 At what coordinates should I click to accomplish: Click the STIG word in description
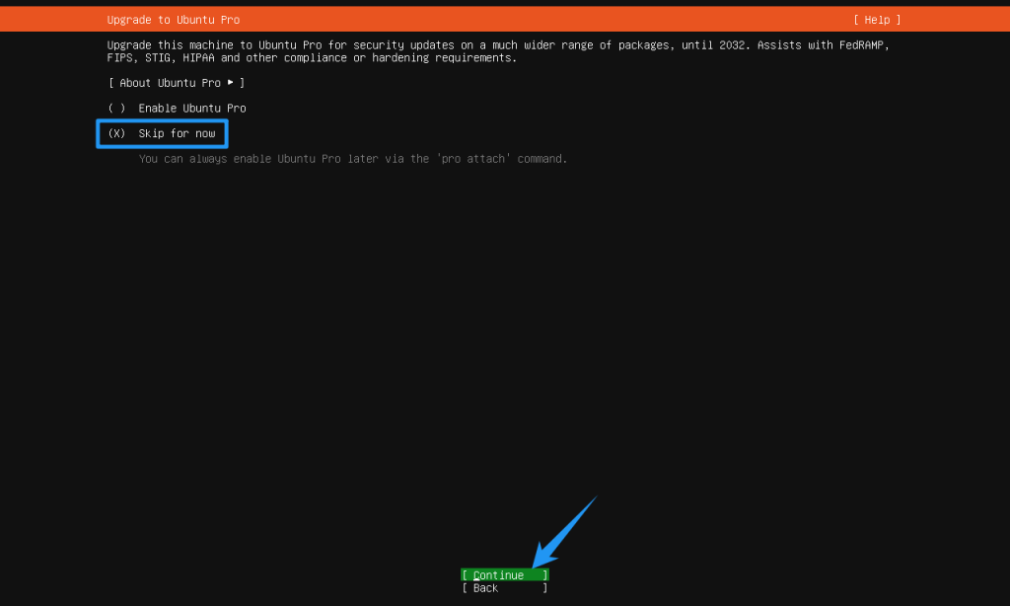(157, 58)
